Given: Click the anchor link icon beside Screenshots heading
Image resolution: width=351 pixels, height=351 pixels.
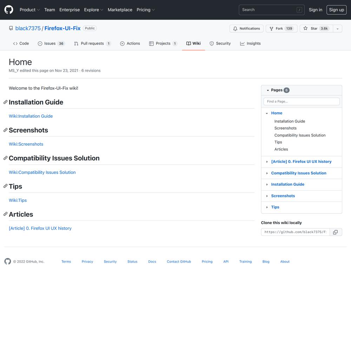Looking at the screenshot, I should (x=5, y=130).
